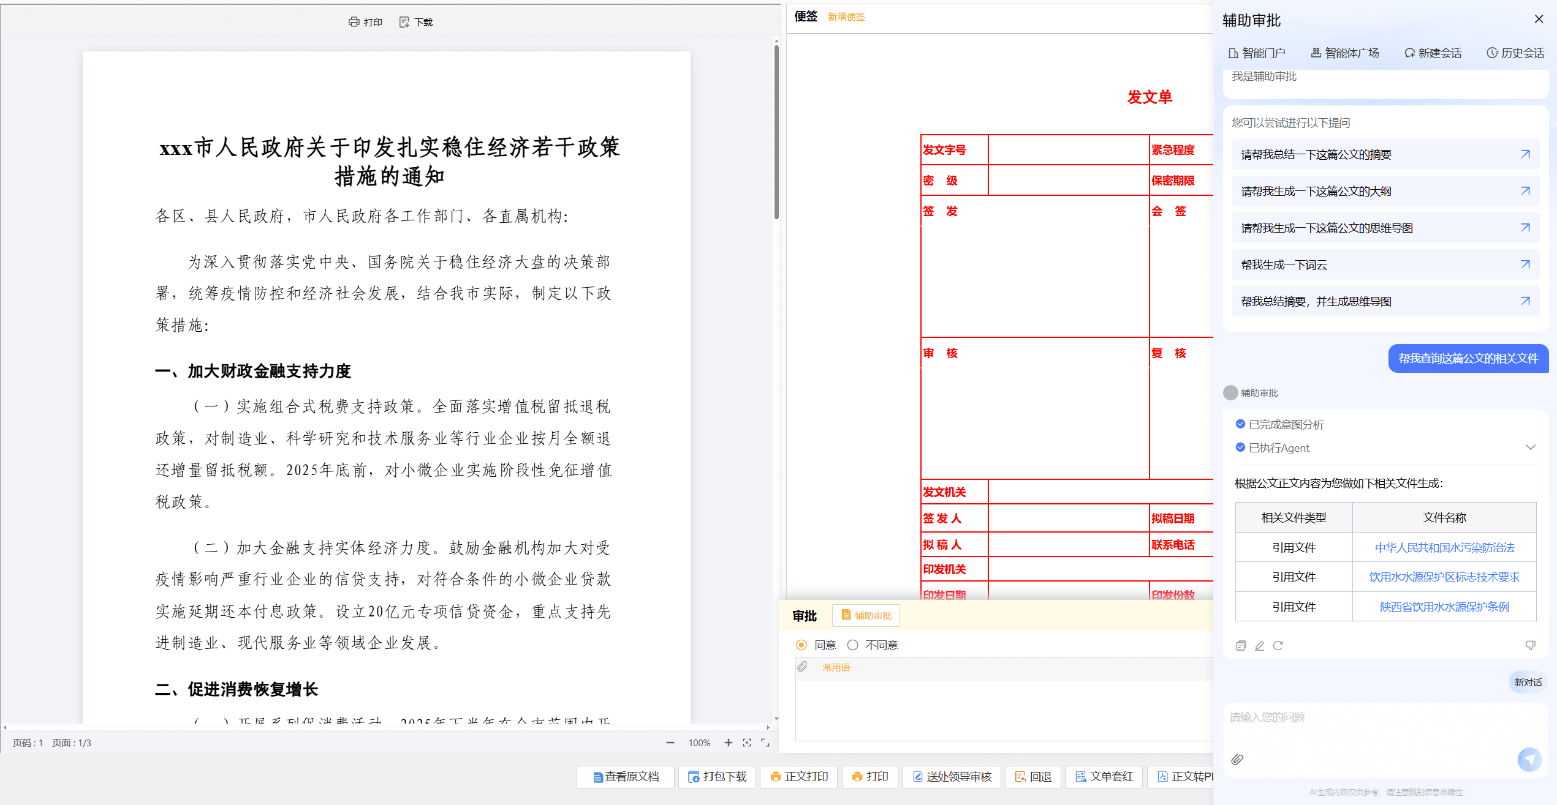Viewport: 1557px width, 805px height.
Task: Copy the assistant's response
Action: click(1241, 645)
